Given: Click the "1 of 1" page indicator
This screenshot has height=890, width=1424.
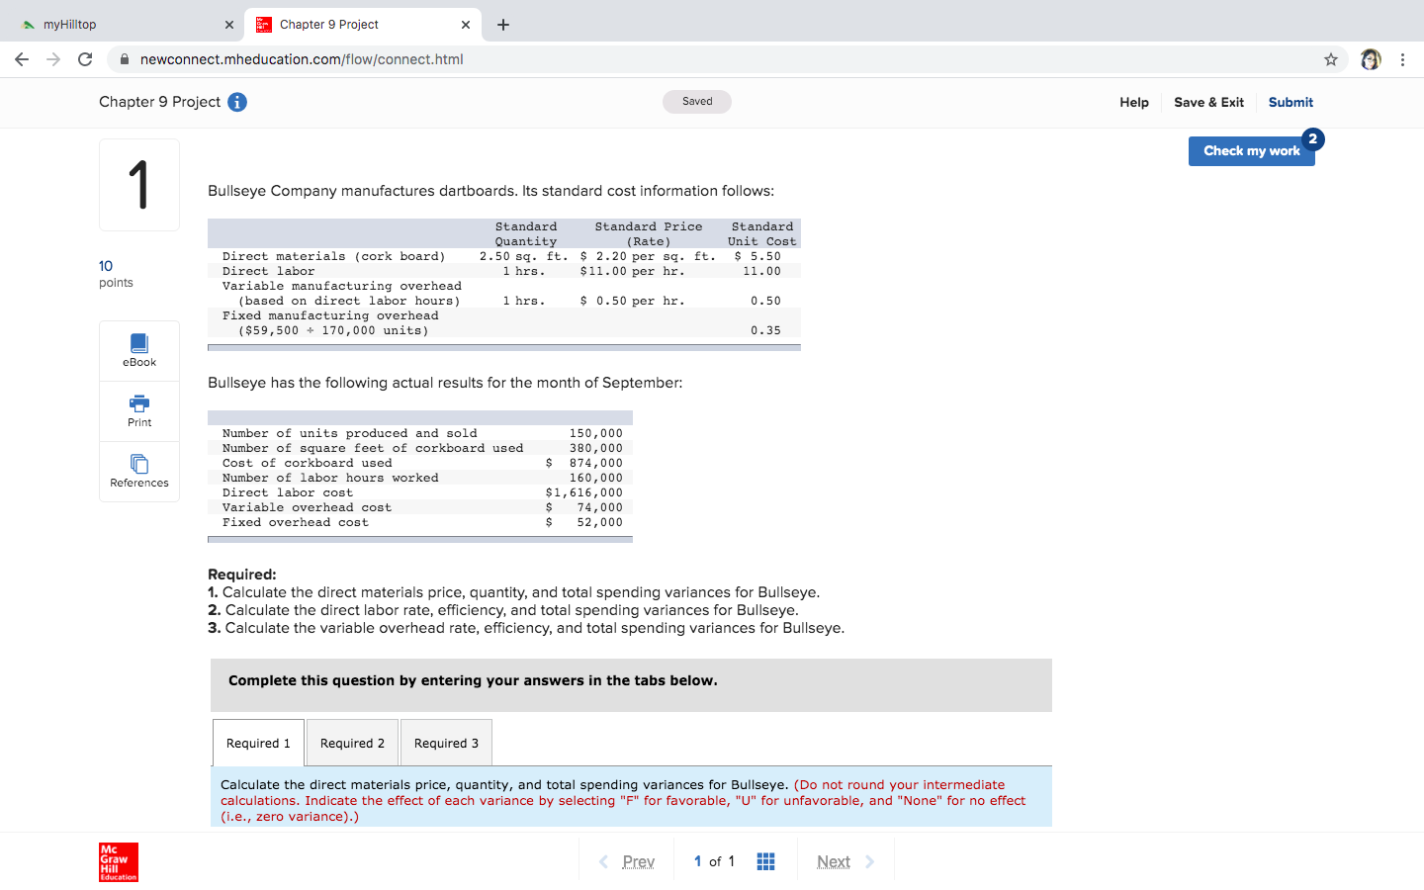Looking at the screenshot, I should [714, 861].
